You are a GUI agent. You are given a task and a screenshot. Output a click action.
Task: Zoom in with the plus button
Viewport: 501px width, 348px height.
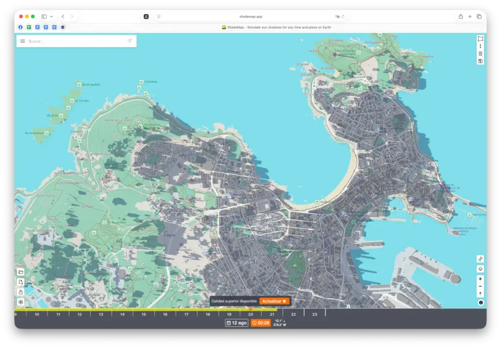pos(480,279)
